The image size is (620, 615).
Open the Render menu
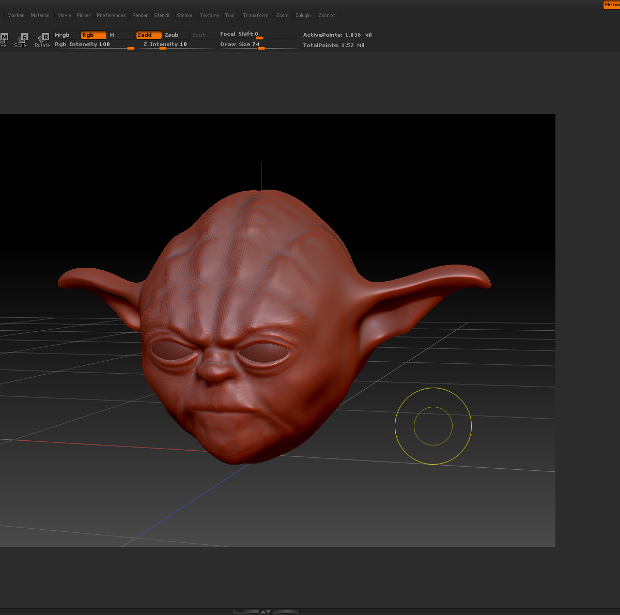140,16
